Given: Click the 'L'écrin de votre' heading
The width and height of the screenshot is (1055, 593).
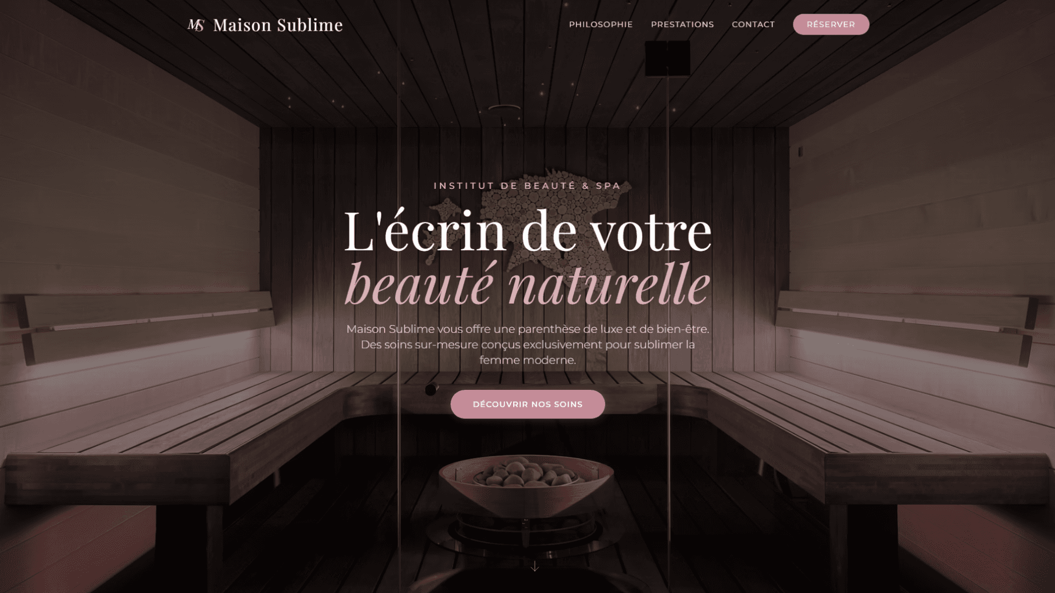Looking at the screenshot, I should point(527,231).
